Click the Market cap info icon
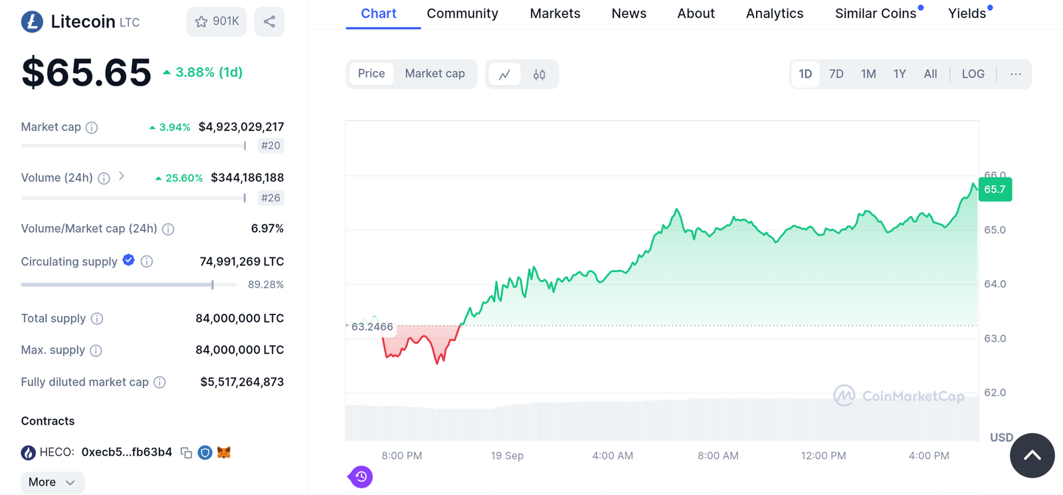 point(92,127)
